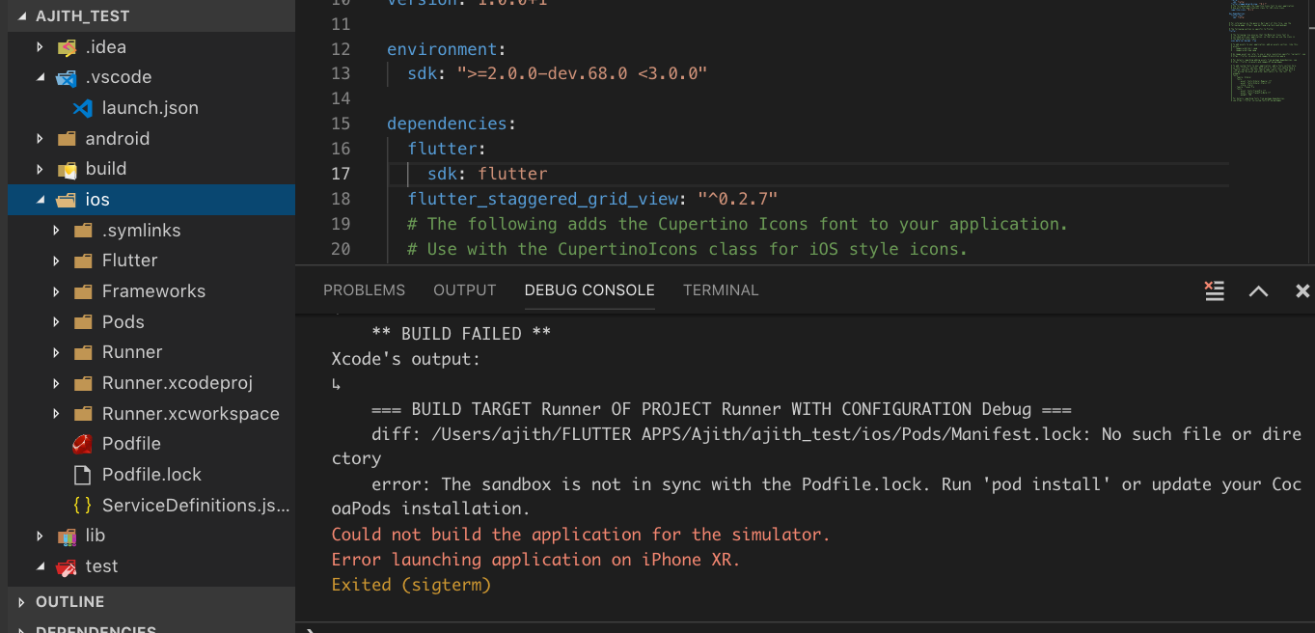Close the bottom panel
The height and width of the screenshot is (633, 1315).
pyautogui.click(x=1302, y=290)
